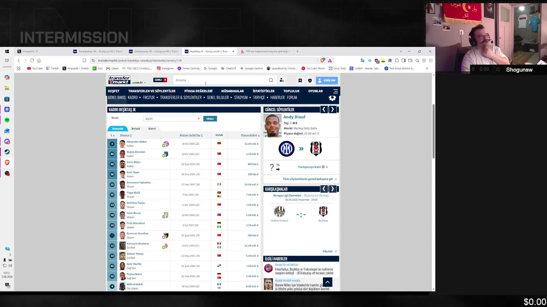Switch to the Galatasaray SK tab
Screen dimensions: 547x307
point(154,51)
